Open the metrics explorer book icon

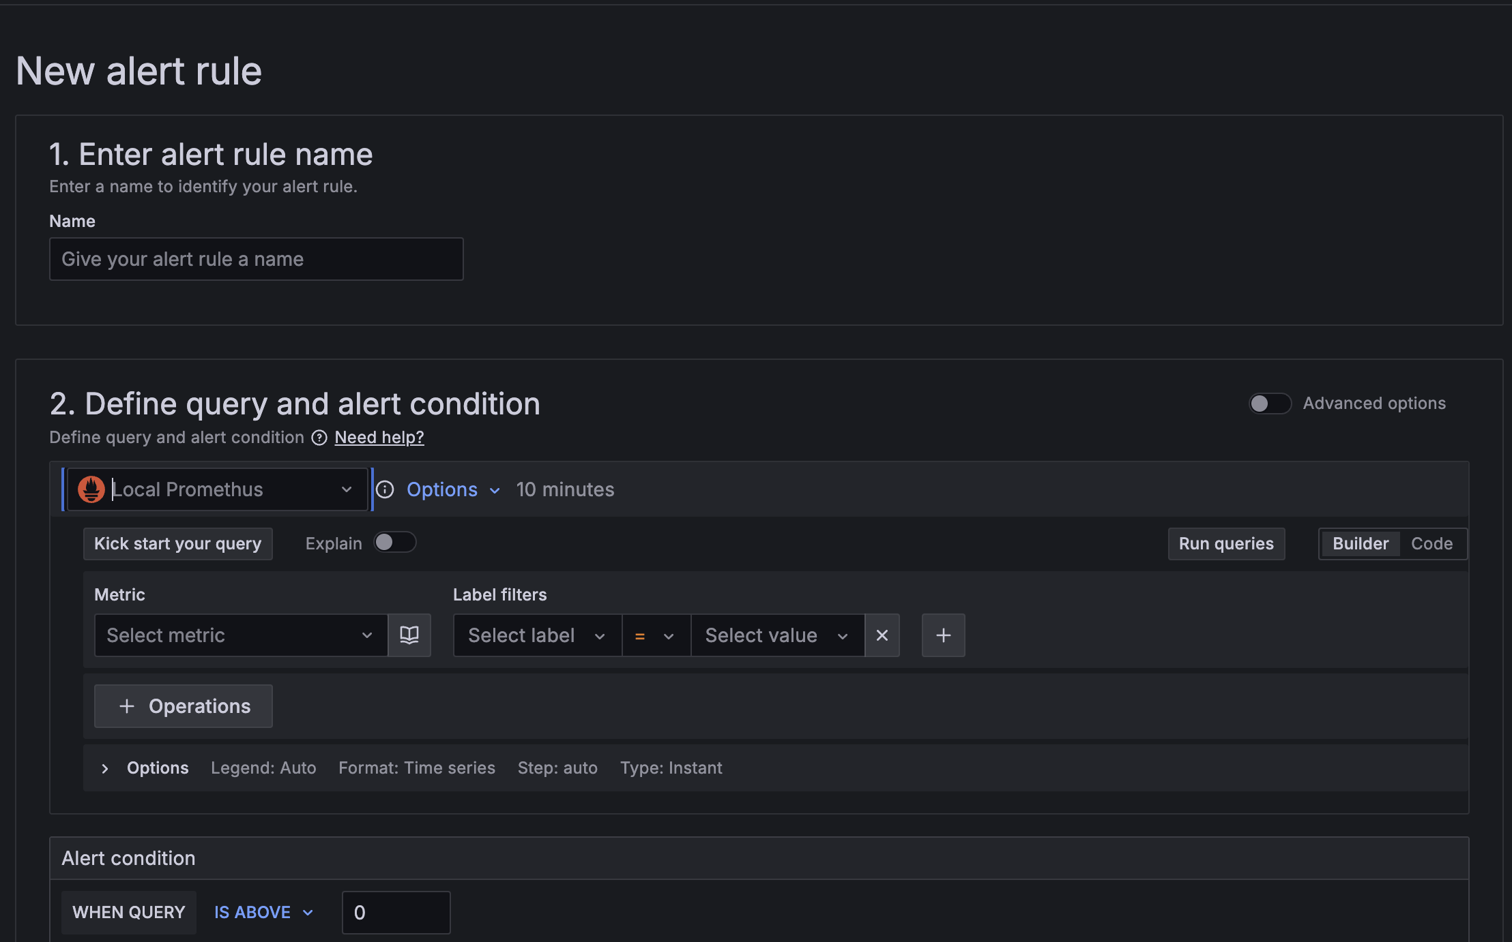pyautogui.click(x=409, y=635)
